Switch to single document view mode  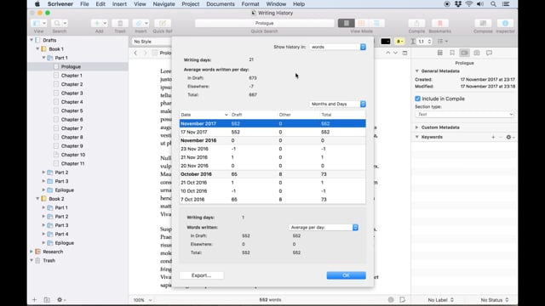click(347, 23)
